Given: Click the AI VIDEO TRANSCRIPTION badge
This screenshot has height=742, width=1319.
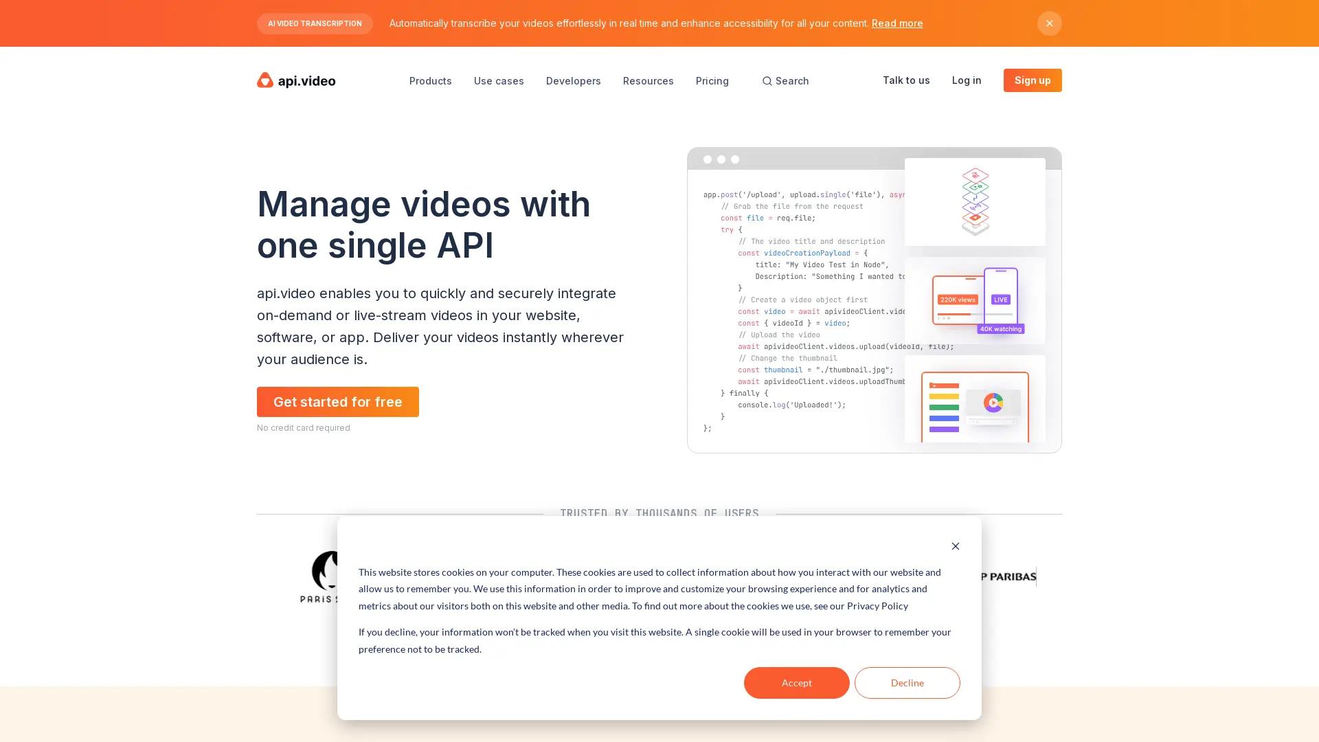Looking at the screenshot, I should click(315, 23).
